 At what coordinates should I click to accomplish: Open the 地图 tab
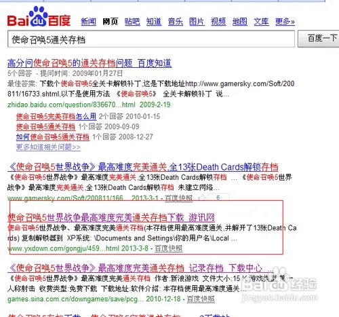(x=240, y=22)
